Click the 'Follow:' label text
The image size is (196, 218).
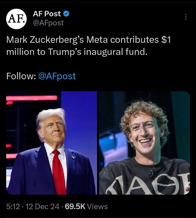coord(21,76)
